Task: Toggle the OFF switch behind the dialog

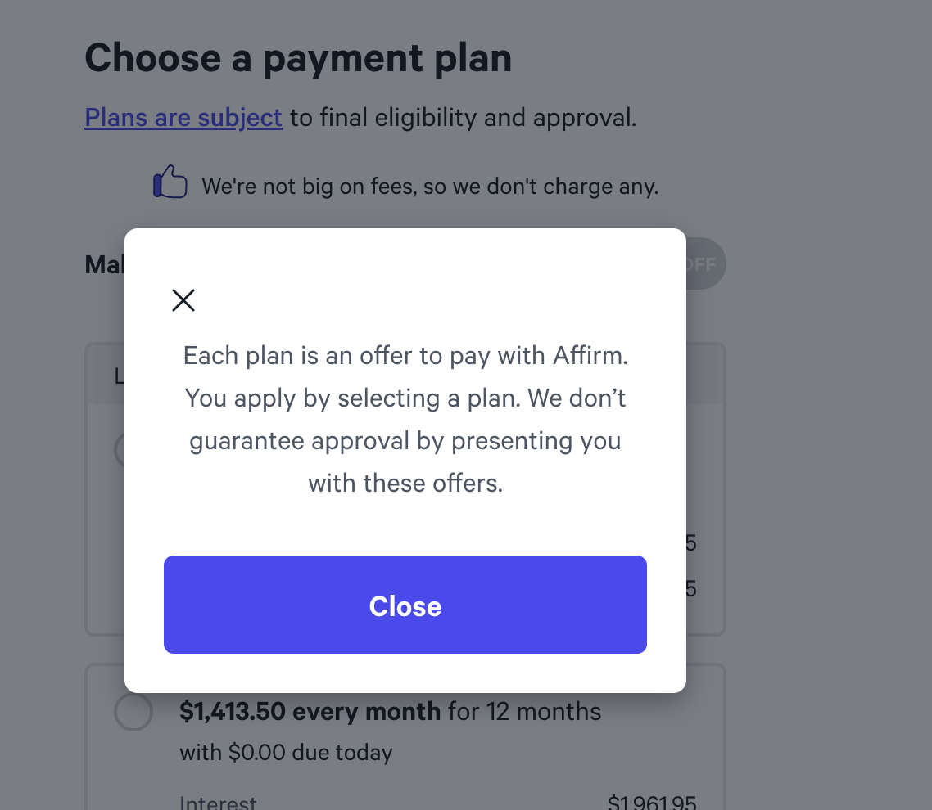Action: [x=705, y=263]
